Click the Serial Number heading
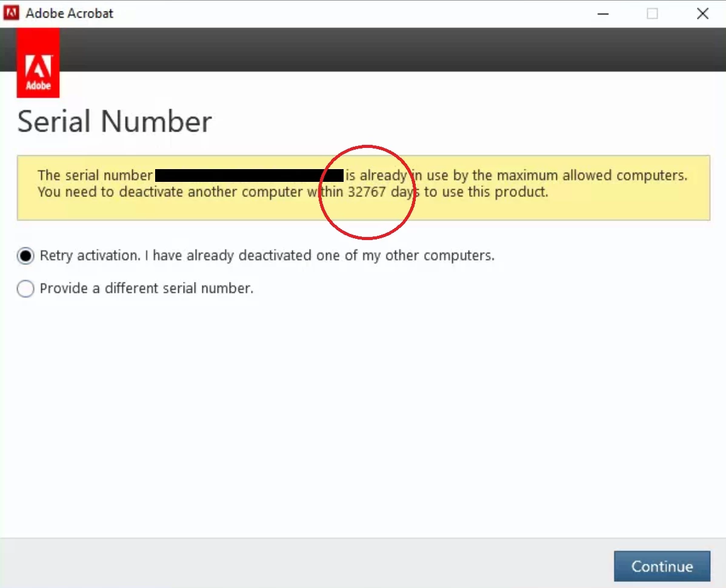The image size is (726, 588). [115, 121]
